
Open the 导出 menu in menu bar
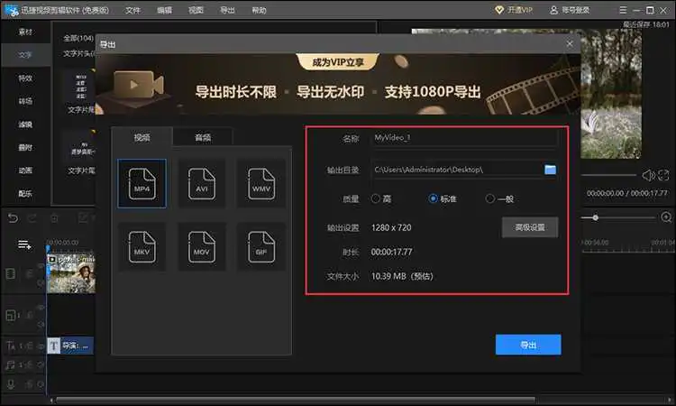coord(227,10)
